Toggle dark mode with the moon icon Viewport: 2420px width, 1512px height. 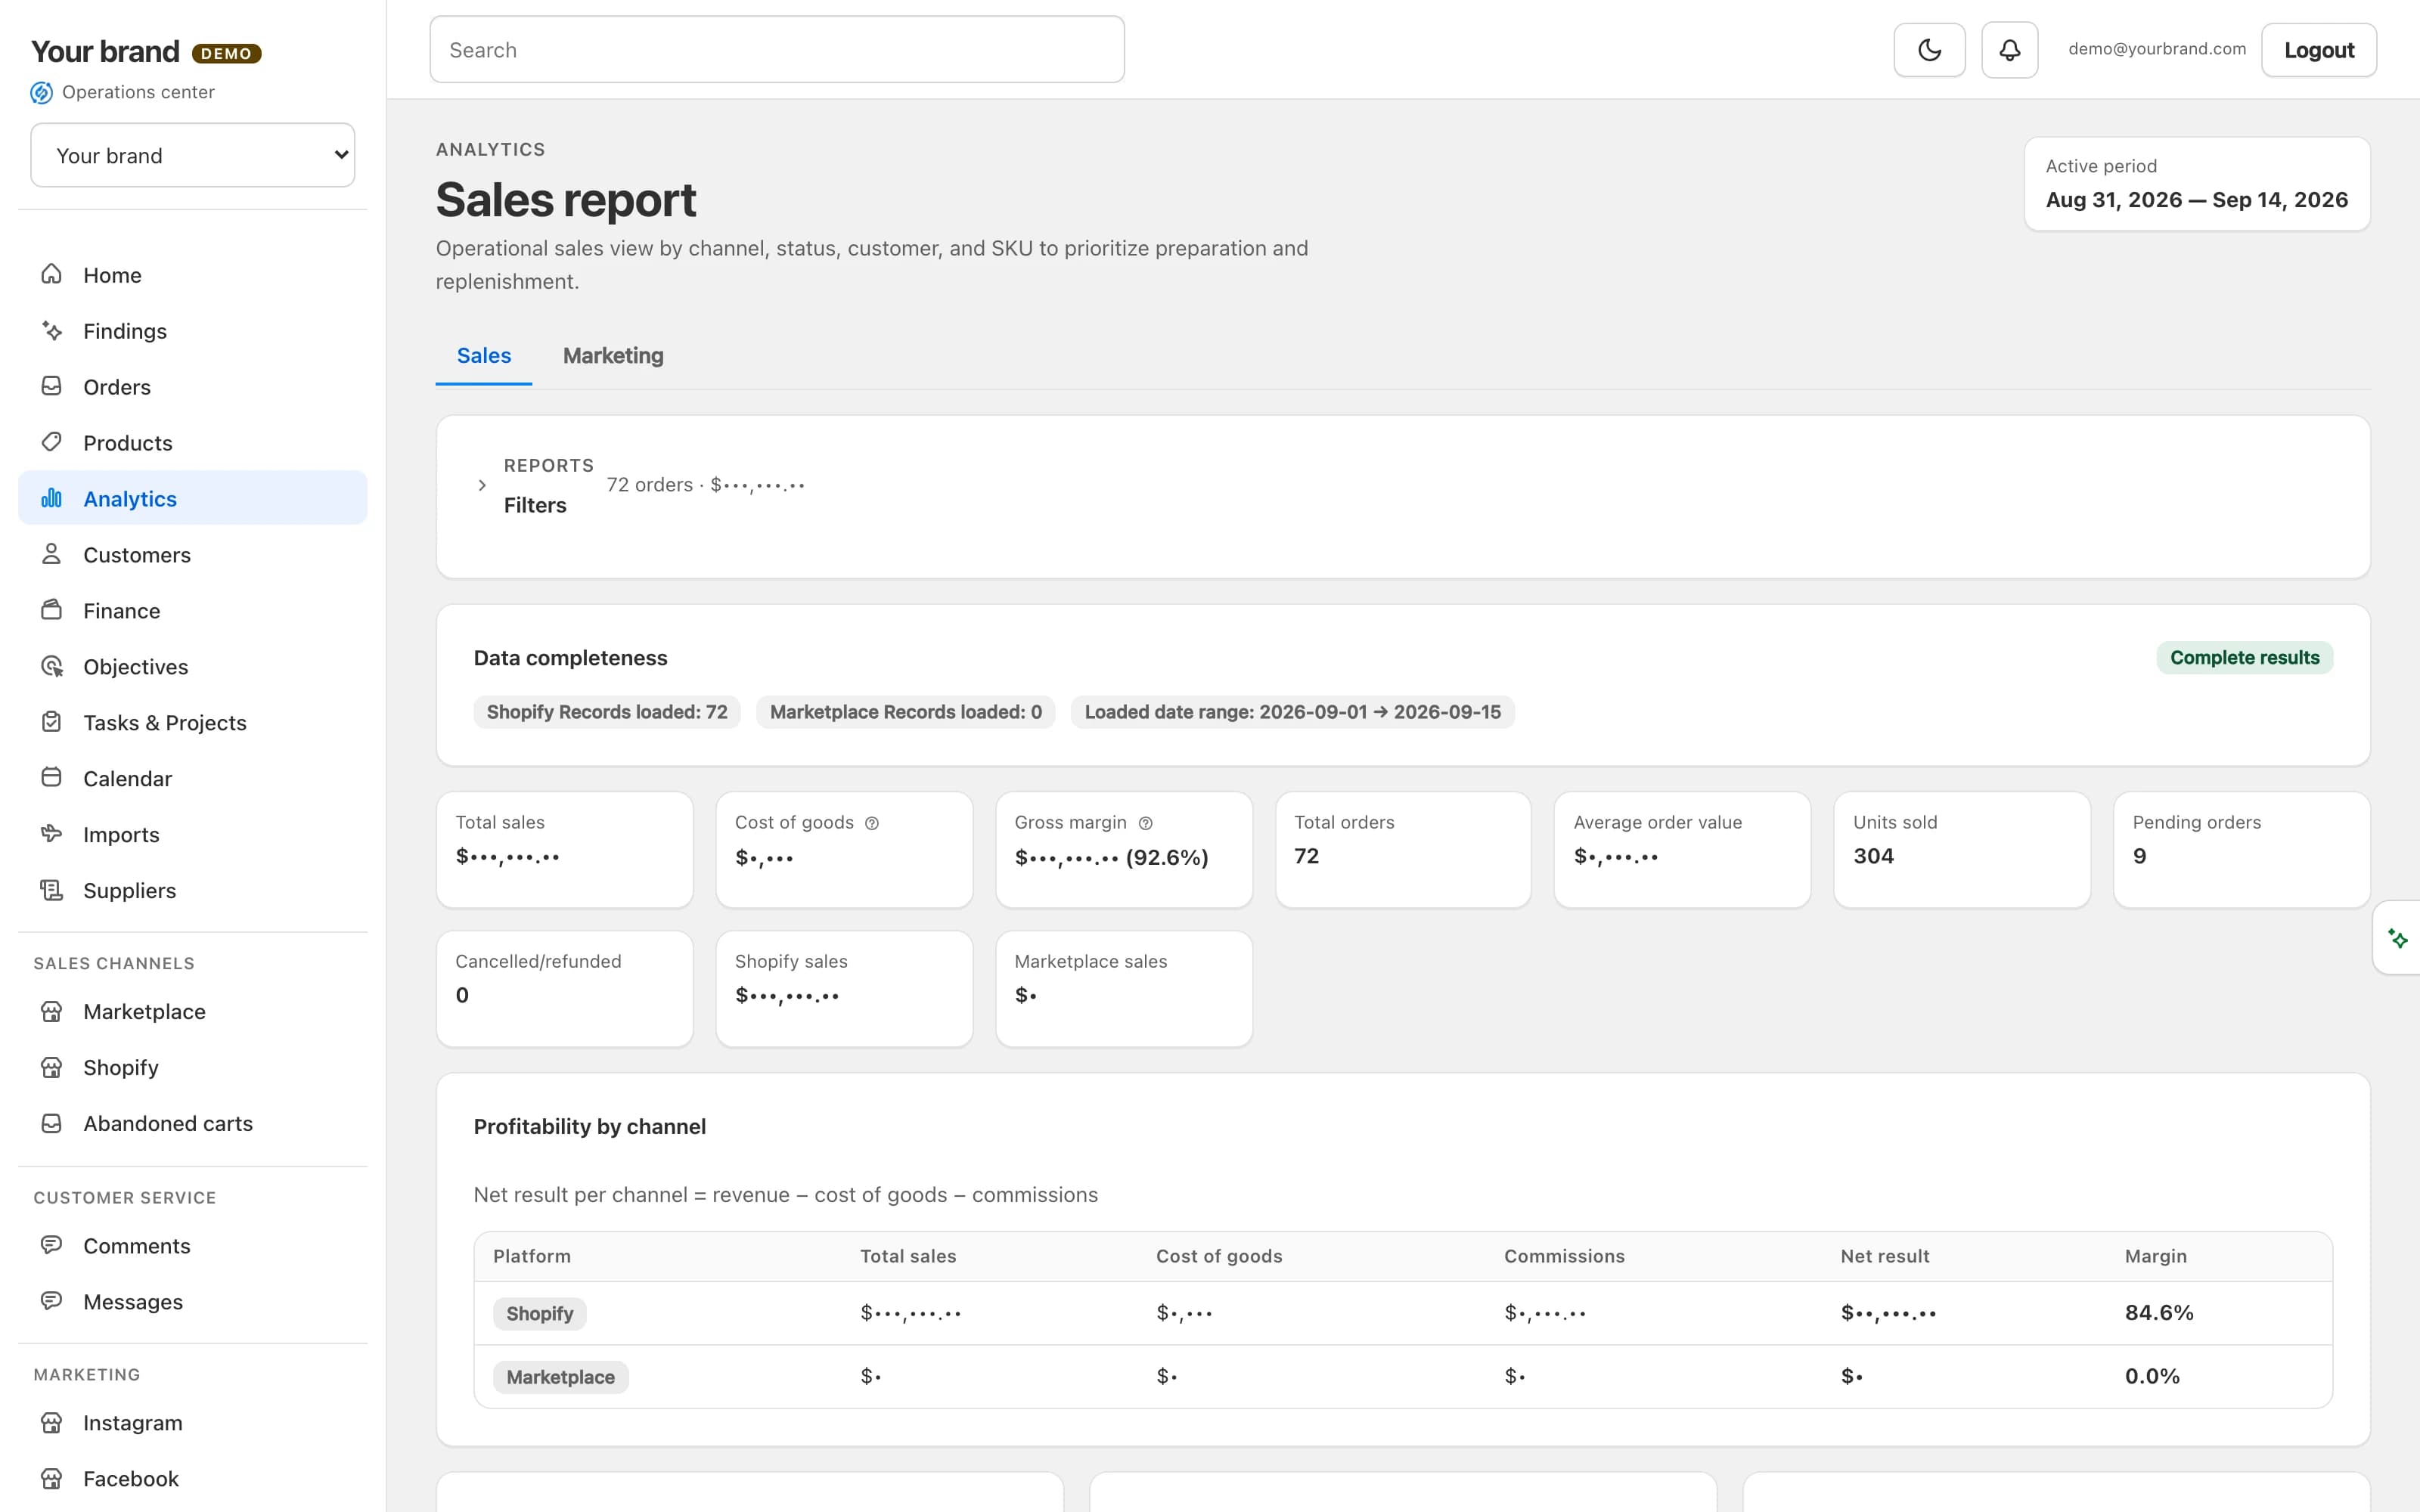[1929, 50]
